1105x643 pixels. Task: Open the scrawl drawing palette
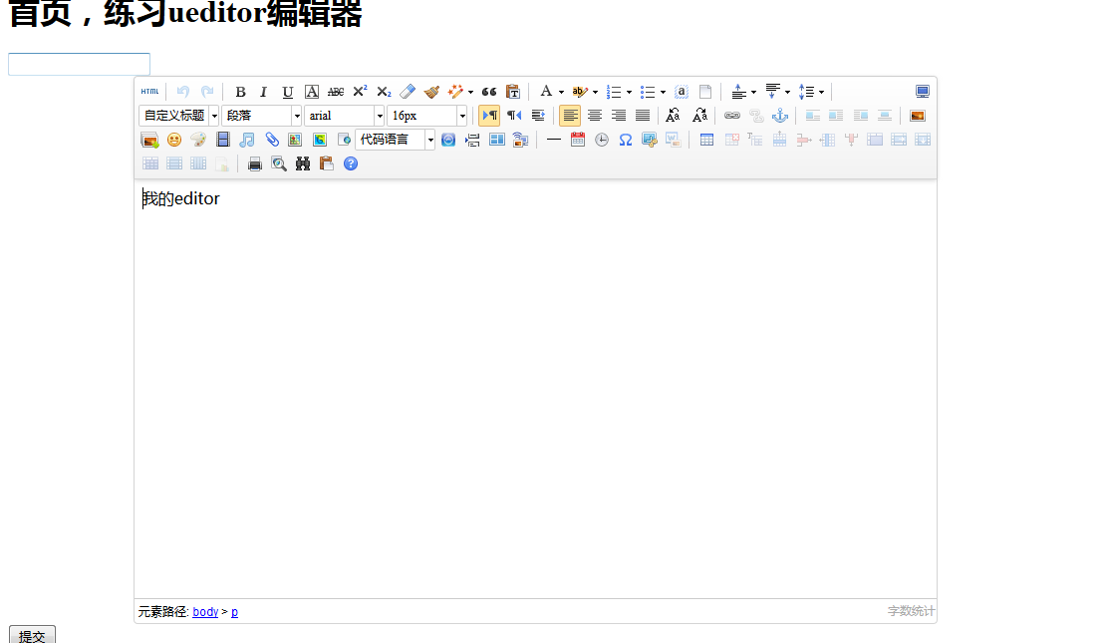click(198, 140)
